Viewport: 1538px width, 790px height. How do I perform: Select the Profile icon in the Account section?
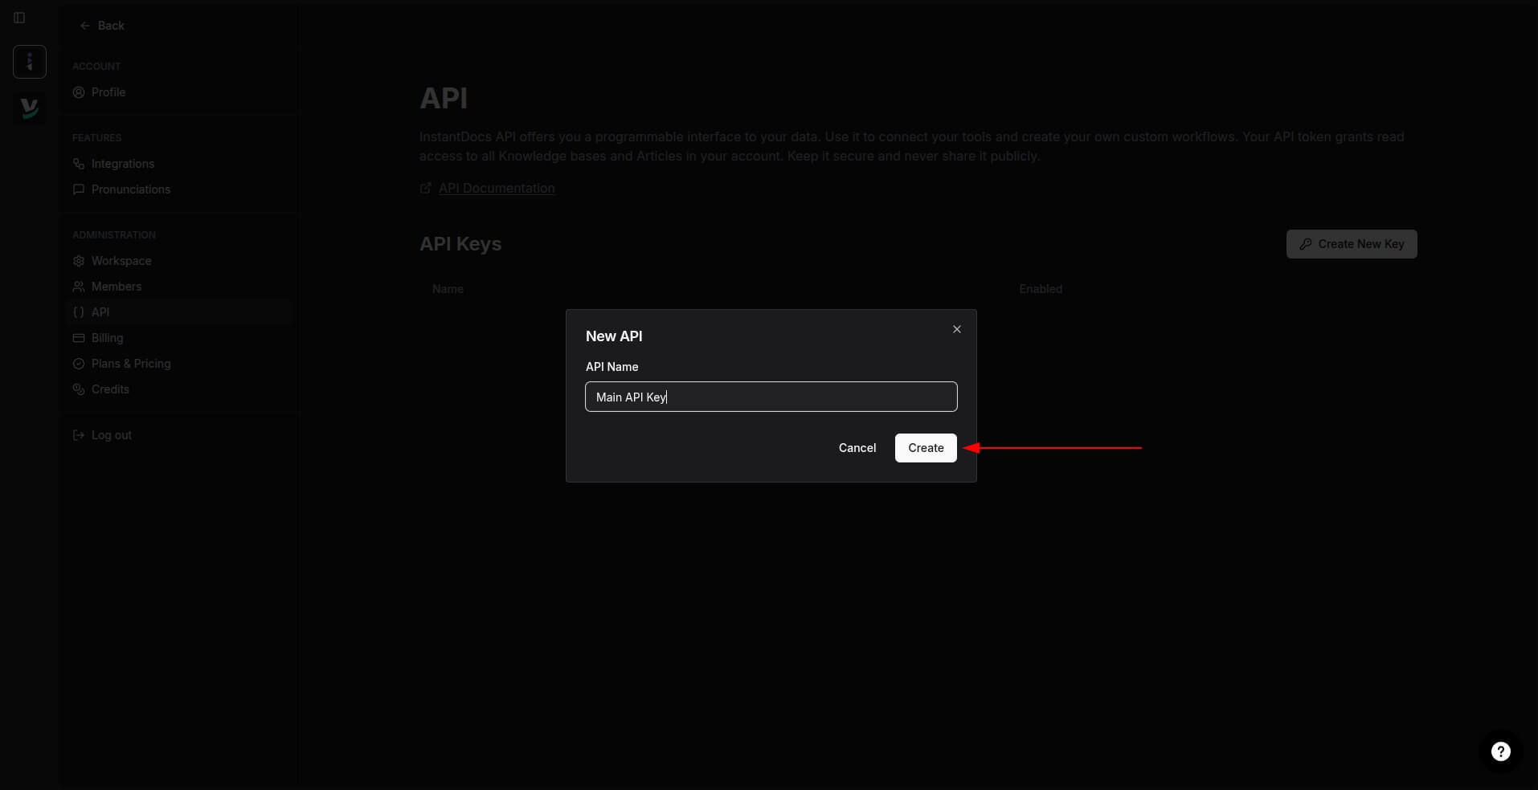click(x=78, y=92)
